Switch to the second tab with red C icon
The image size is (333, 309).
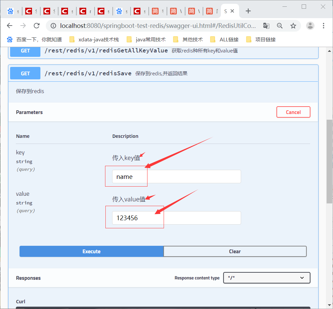pyautogui.click(x=49, y=11)
